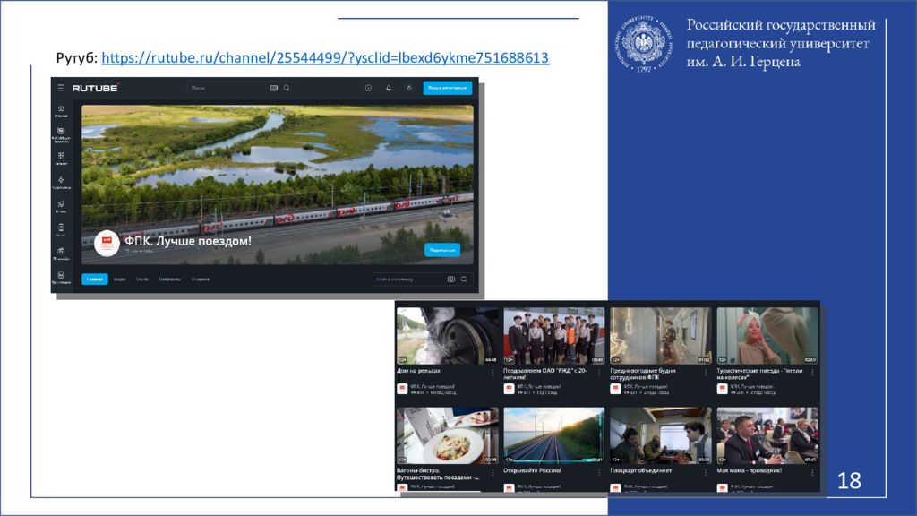Open the Моя мама - проводник! thumbnail
This screenshot has width=917, height=516.
767,436
